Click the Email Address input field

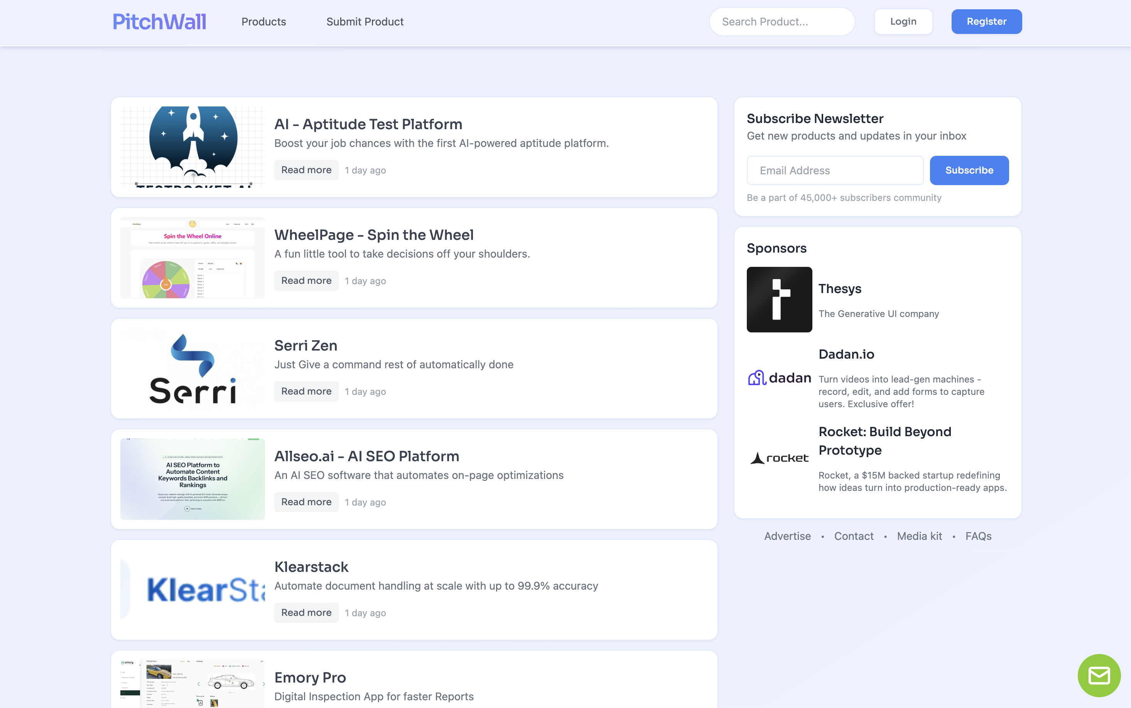[x=834, y=170]
